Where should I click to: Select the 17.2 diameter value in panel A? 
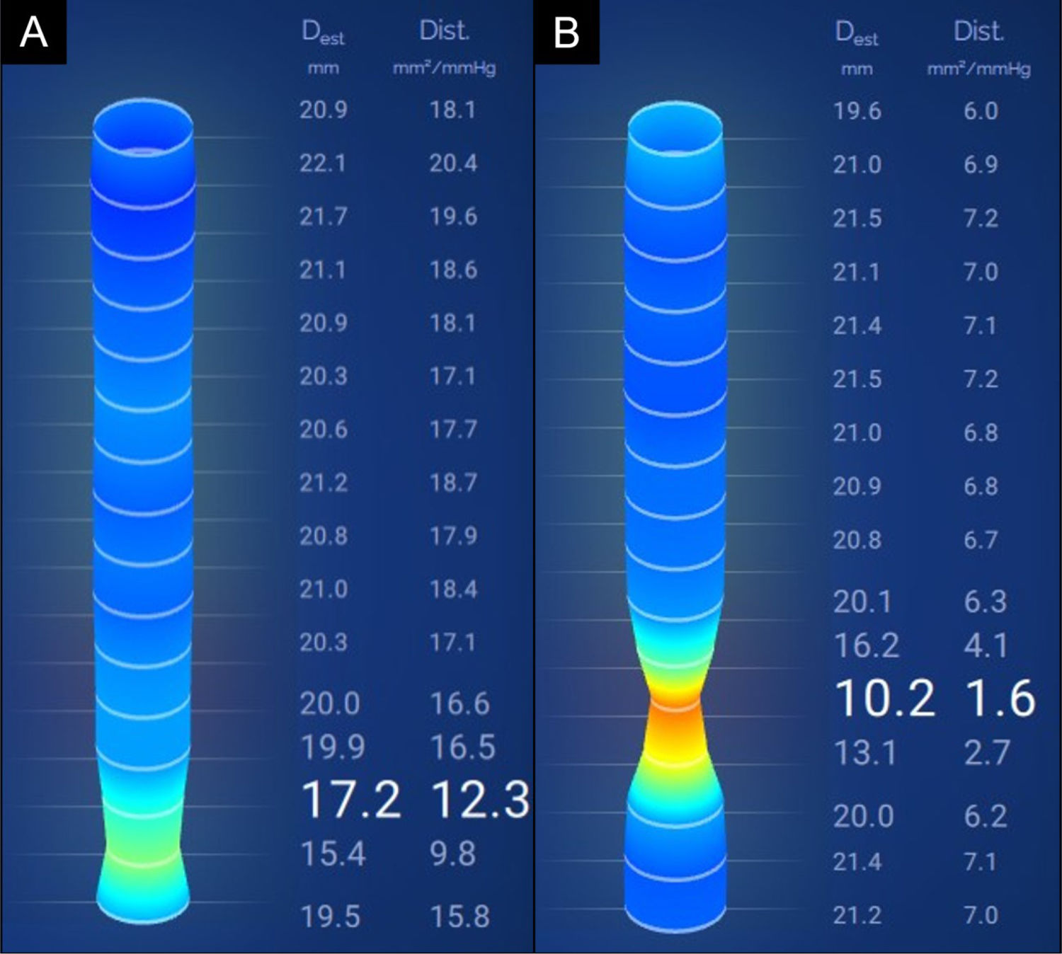pyautogui.click(x=351, y=800)
